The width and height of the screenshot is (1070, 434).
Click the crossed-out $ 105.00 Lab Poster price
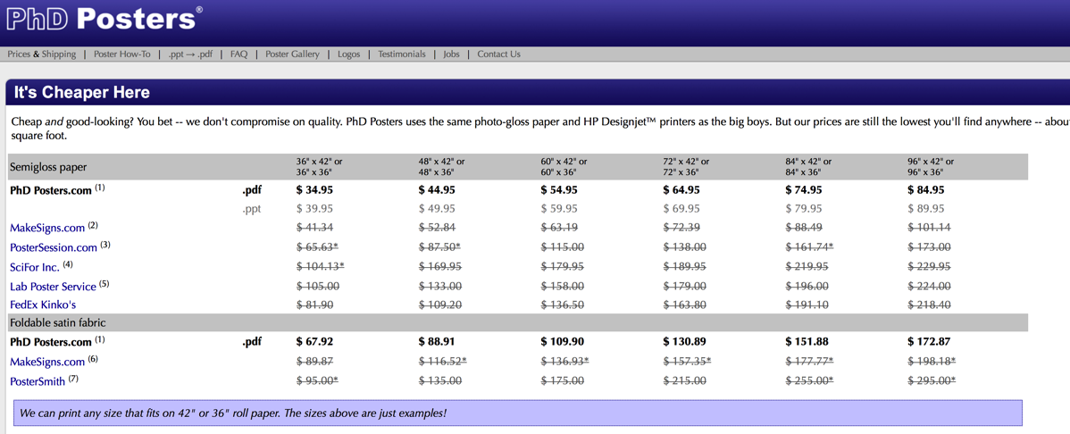point(317,287)
